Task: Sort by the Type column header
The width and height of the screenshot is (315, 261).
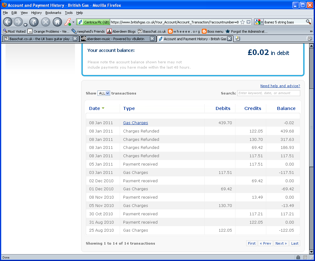Action: click(x=129, y=108)
